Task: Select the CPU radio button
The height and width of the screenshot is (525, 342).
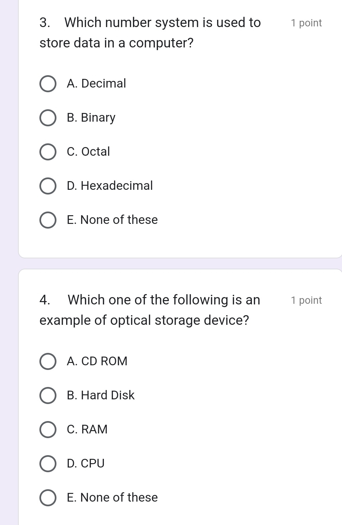Action: [48, 464]
